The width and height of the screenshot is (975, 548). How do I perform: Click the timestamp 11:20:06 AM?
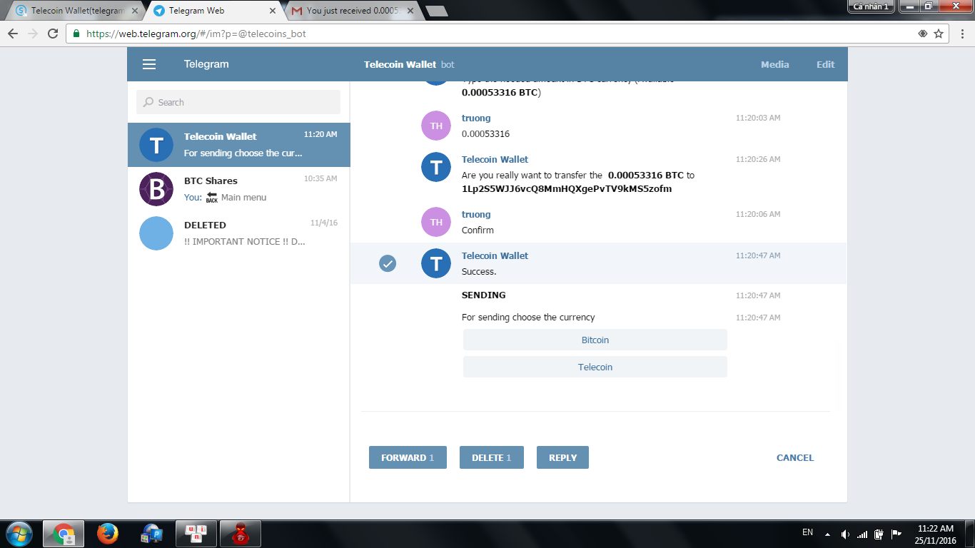[x=758, y=214]
